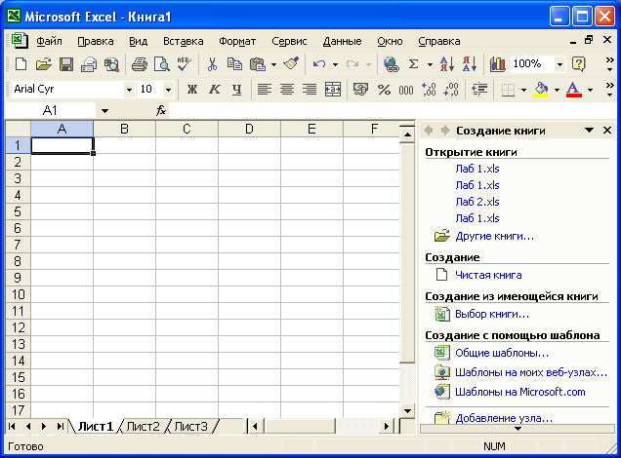Viewport: 621px width, 458px height.
Task: Open the Вставка menu
Action: (183, 41)
